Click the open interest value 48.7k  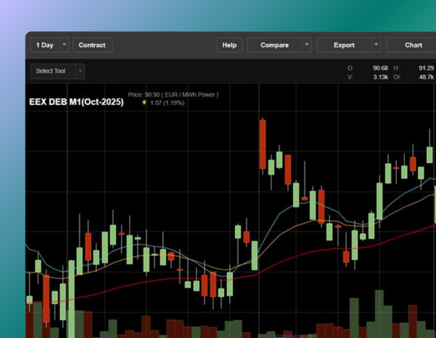426,77
